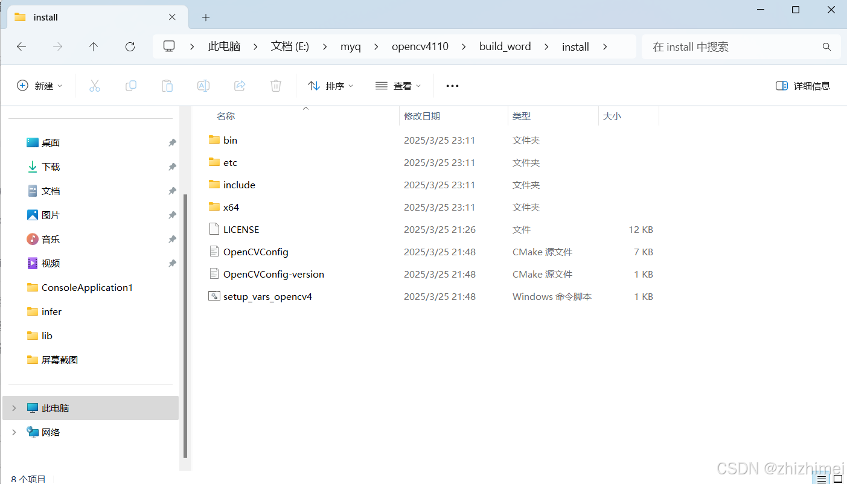847x484 pixels.
Task: Navigate to 此电脑 in address bar
Action: [x=225, y=46]
